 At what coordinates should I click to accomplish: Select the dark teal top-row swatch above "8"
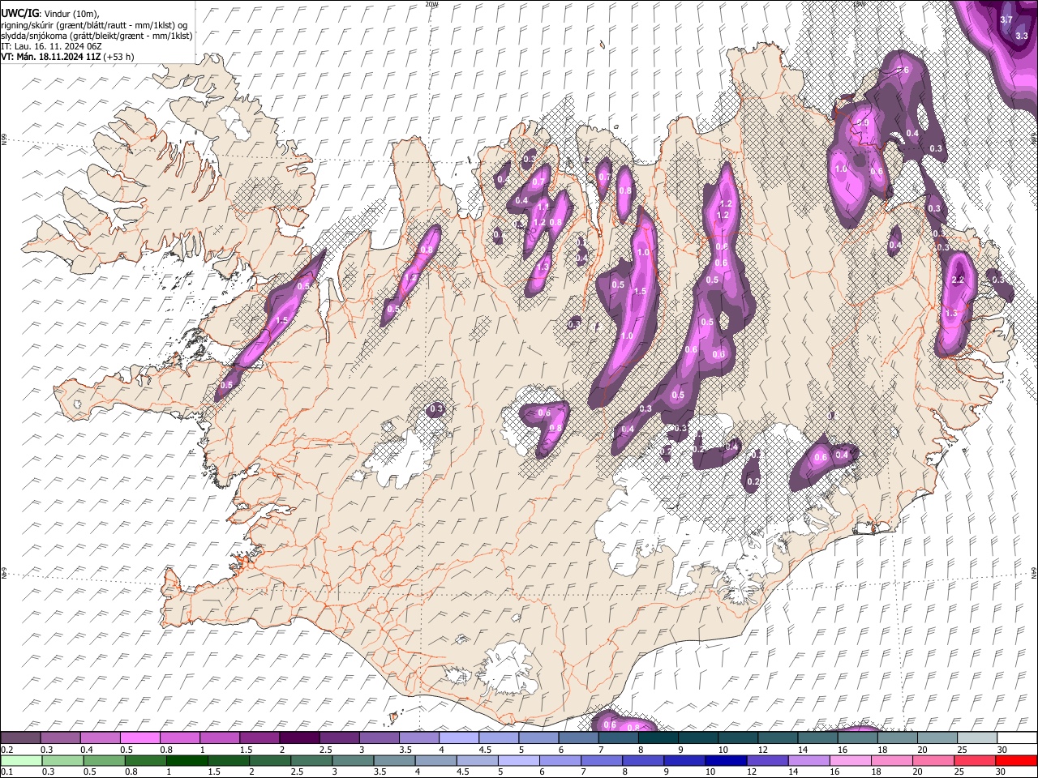[658, 738]
